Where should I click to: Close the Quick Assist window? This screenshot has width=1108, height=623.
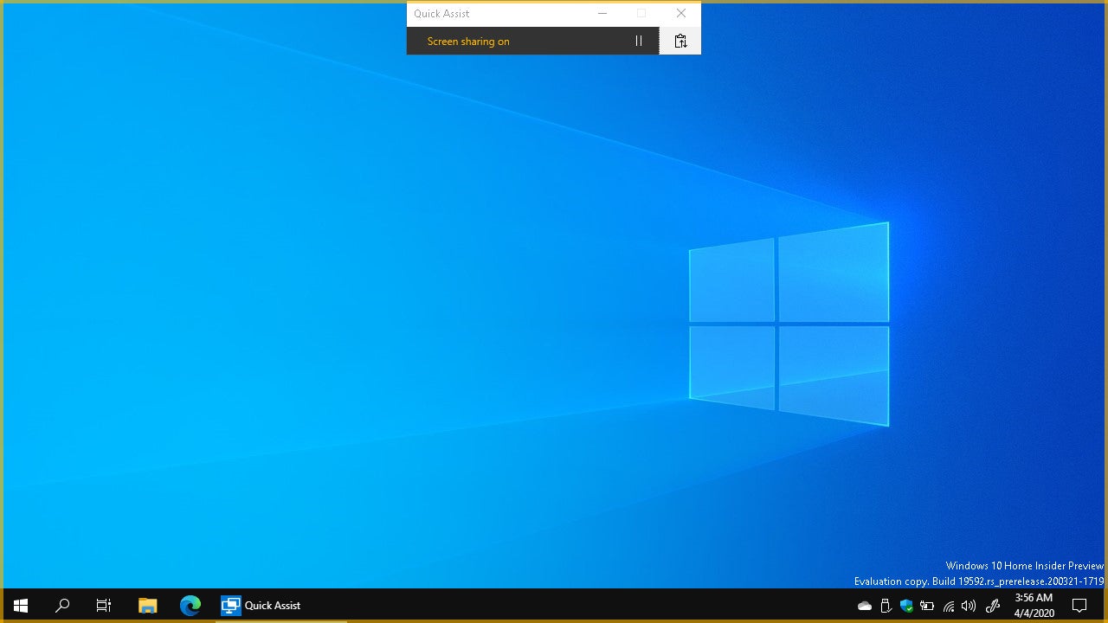coord(681,13)
